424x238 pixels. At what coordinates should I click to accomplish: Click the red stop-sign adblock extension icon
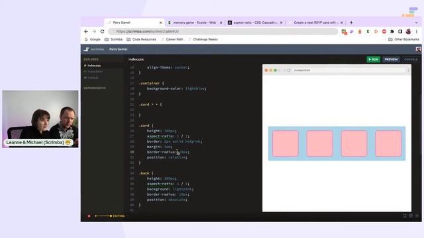coord(384,32)
